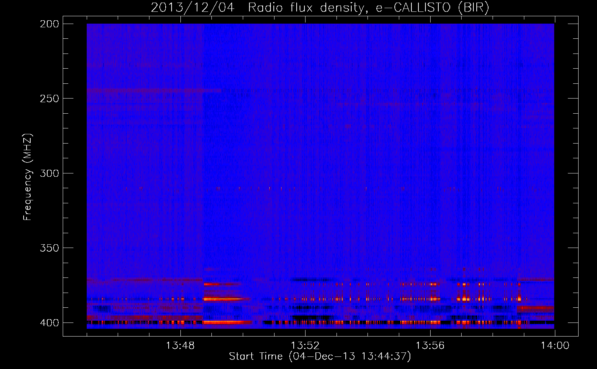Screen dimensions: 597x369
Task: Click the 350 frequency tick label
Action: tap(49, 248)
